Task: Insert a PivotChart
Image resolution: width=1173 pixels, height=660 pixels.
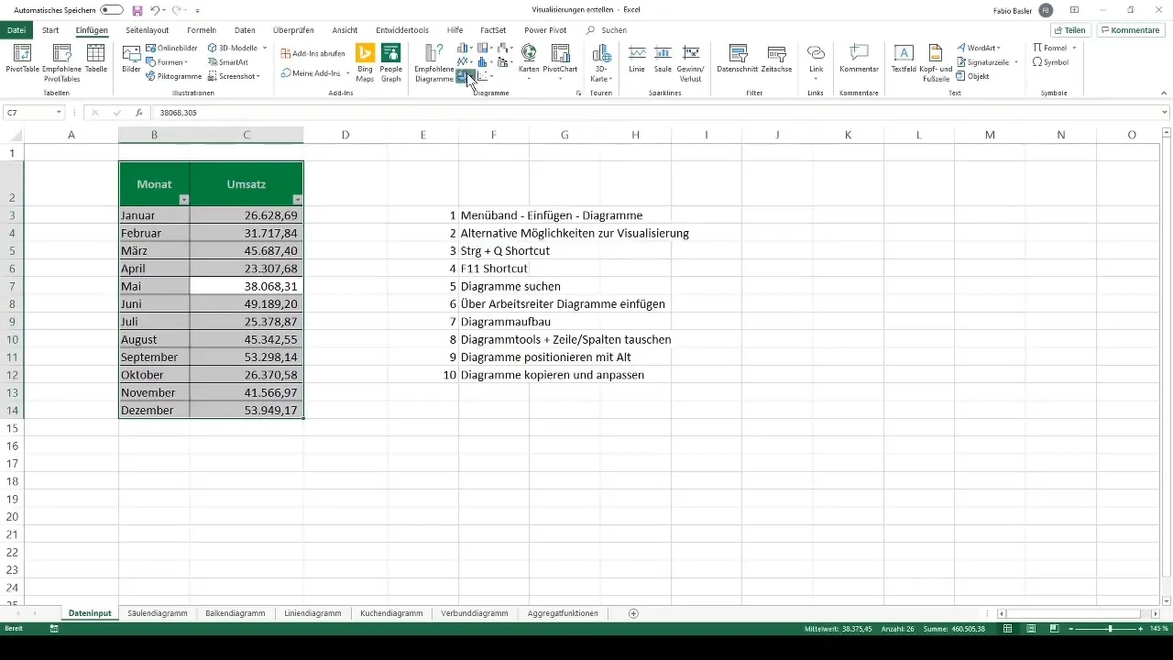Action: (560, 60)
